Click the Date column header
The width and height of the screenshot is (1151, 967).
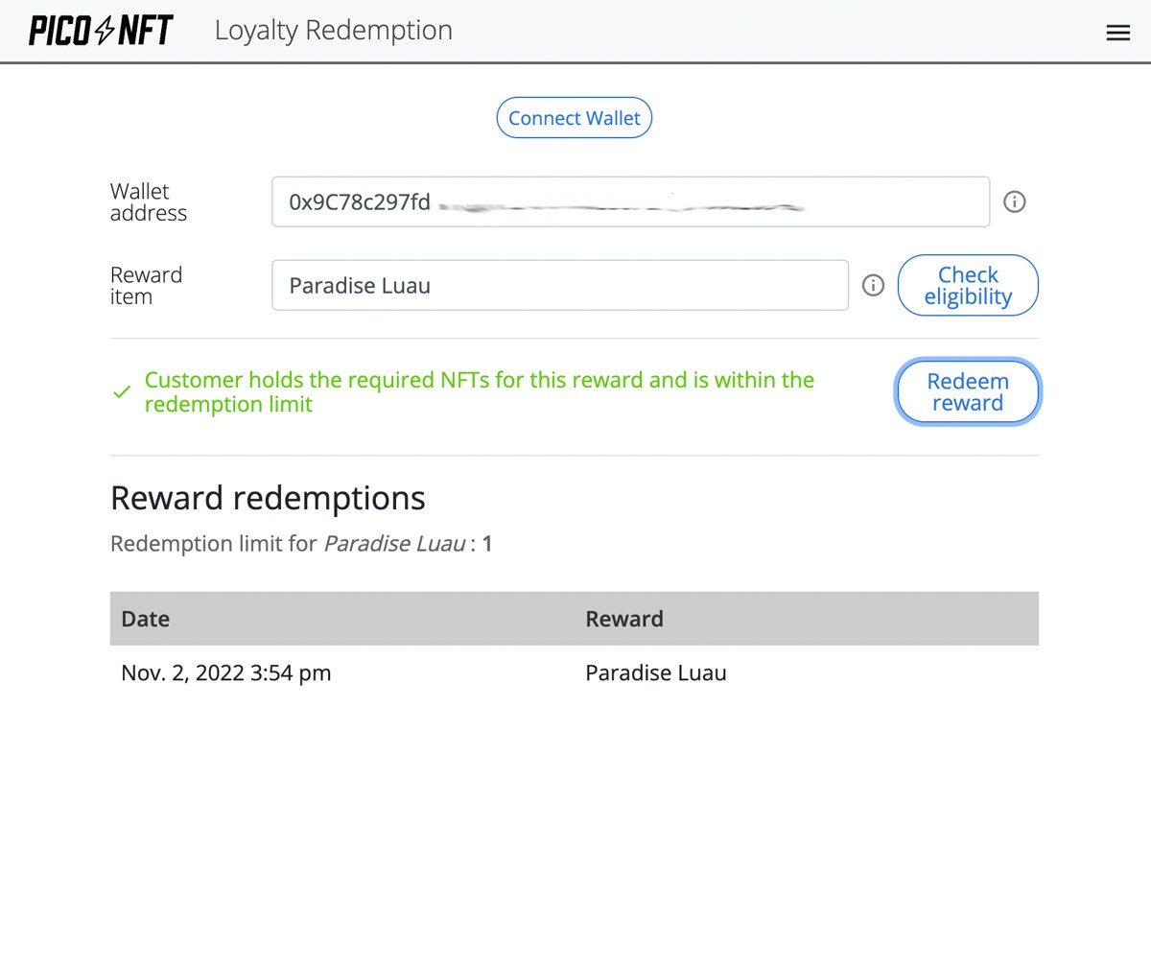[x=145, y=619]
